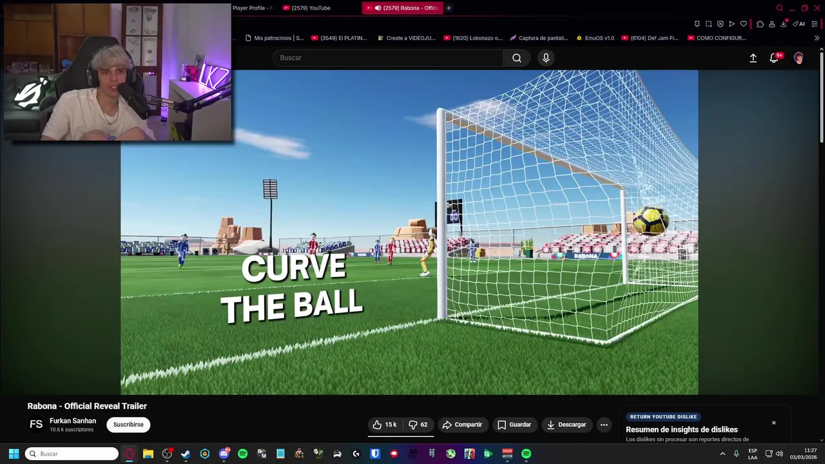The height and width of the screenshot is (464, 825).
Task: Open the search tabs magnifier in title bar
Action: [779, 8]
